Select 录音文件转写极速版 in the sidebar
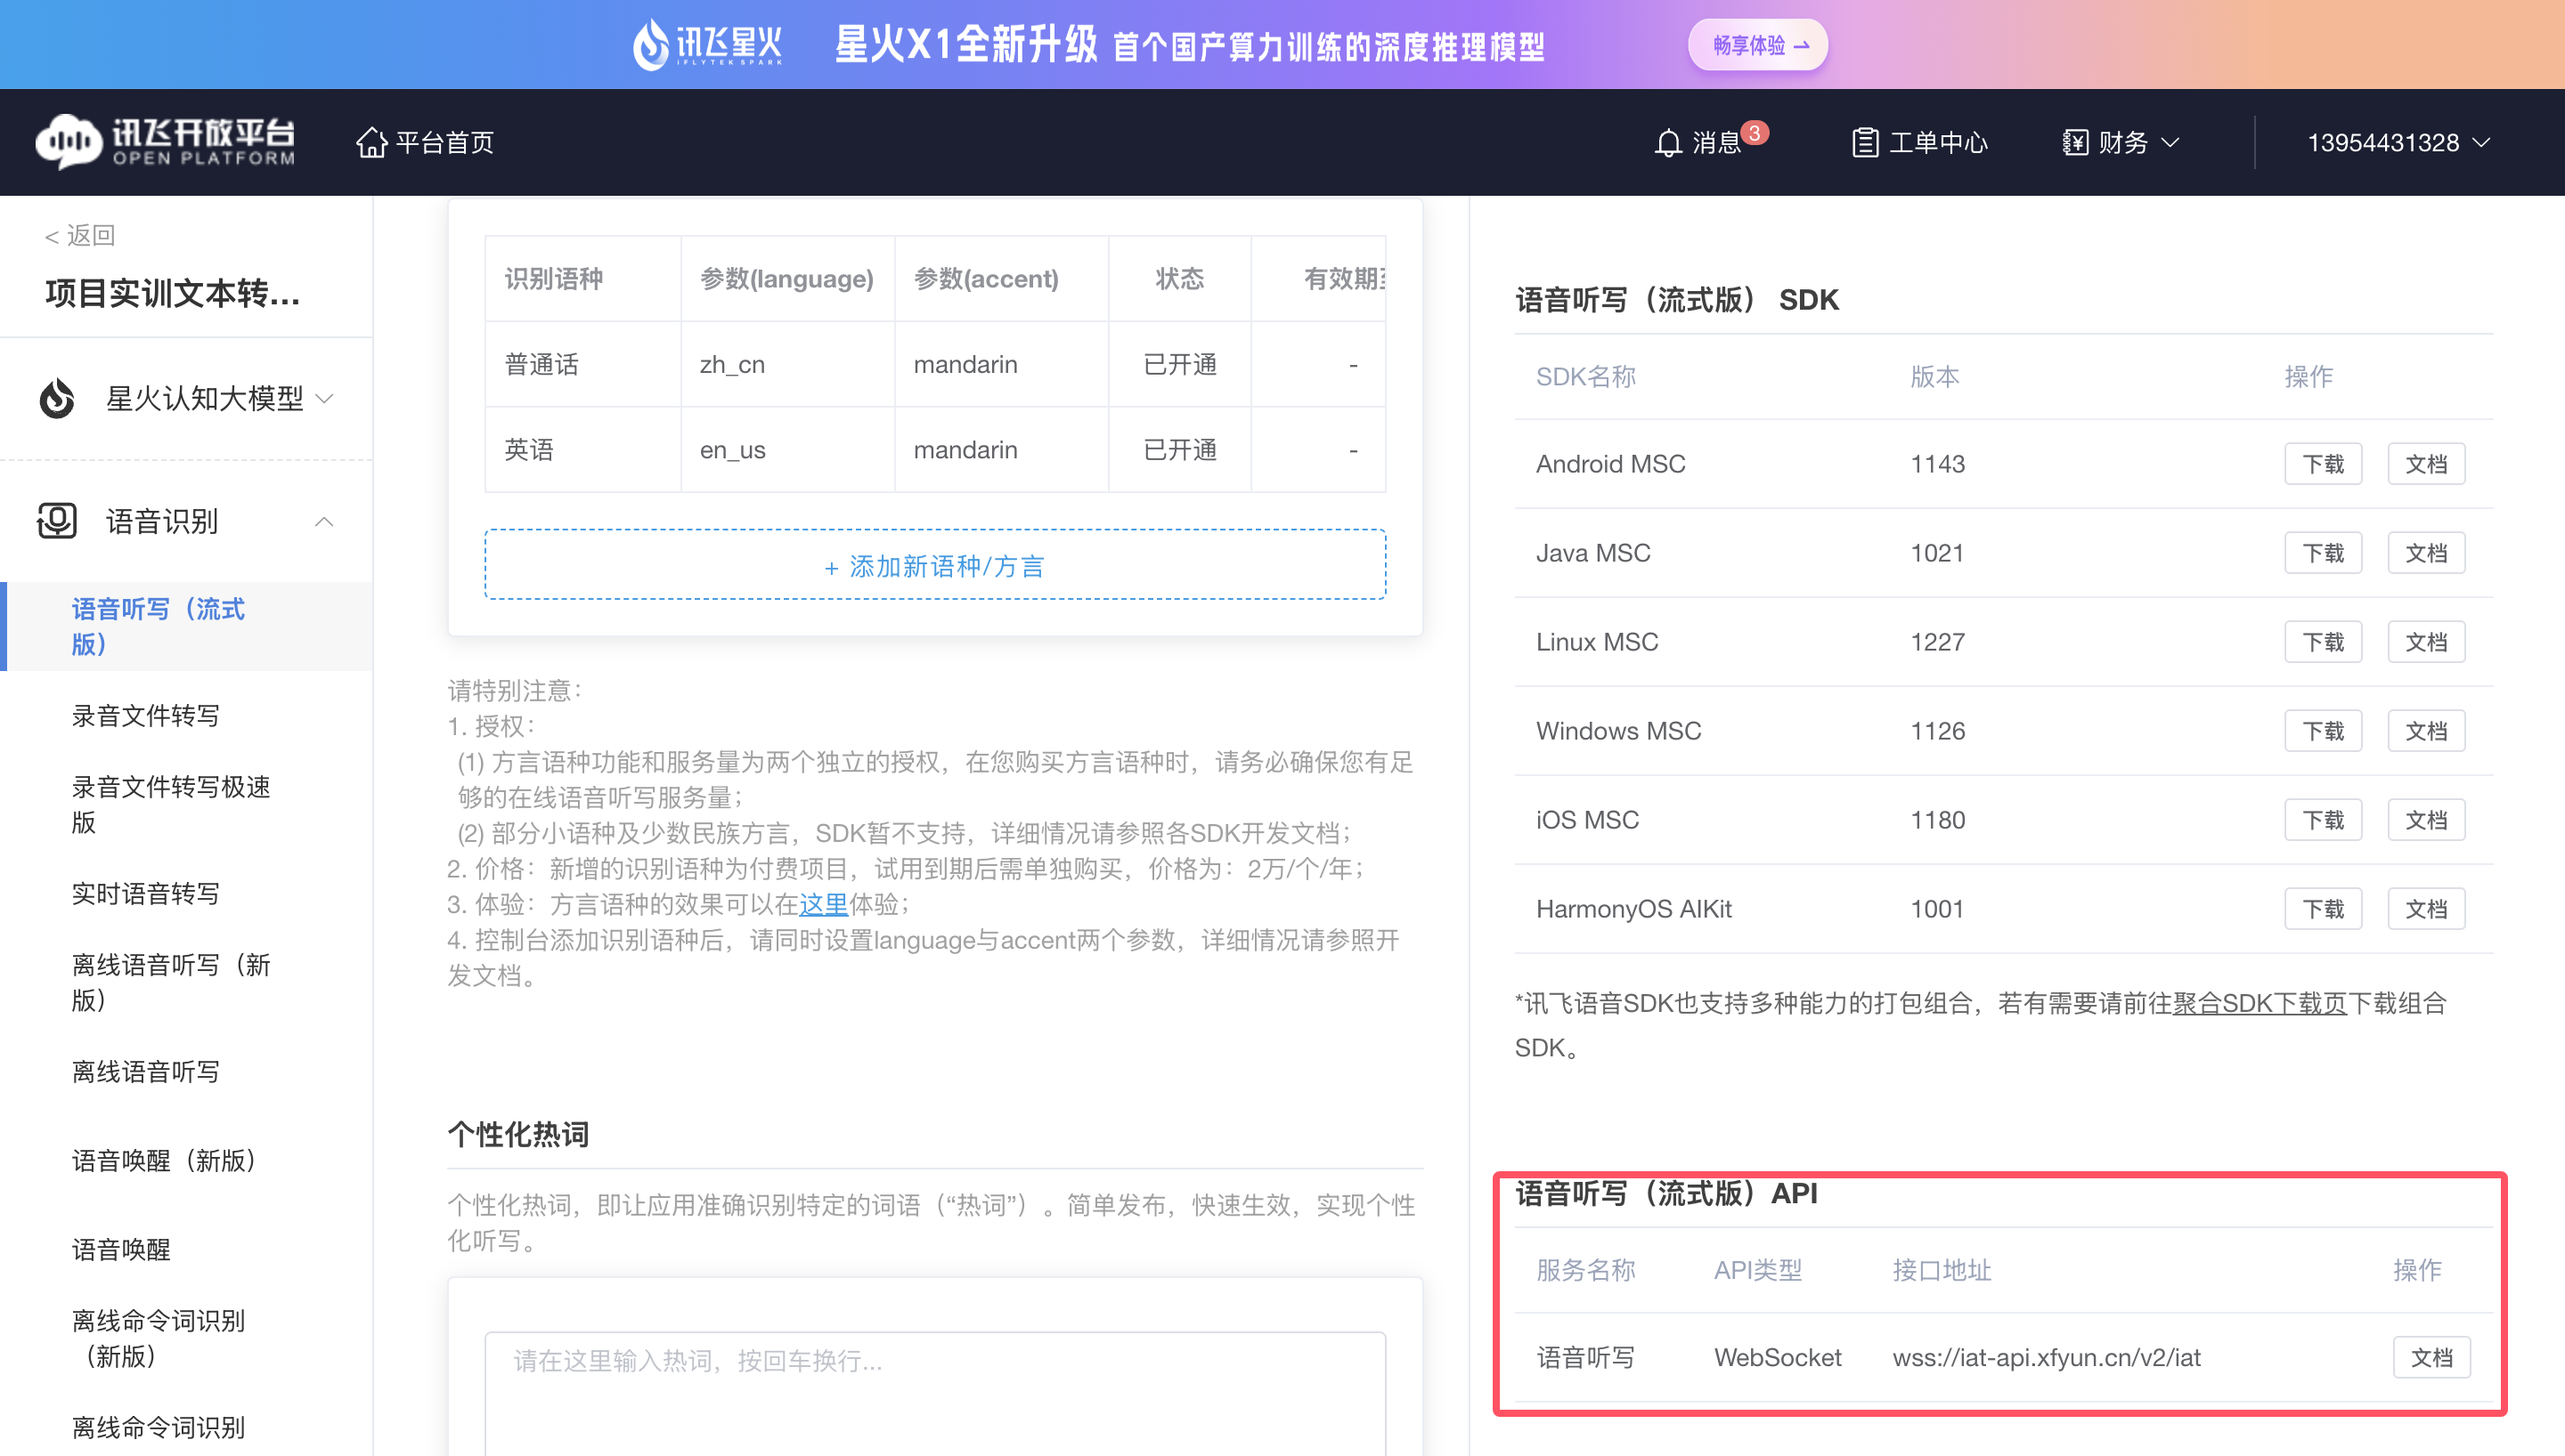The image size is (2565, 1456). point(171,804)
